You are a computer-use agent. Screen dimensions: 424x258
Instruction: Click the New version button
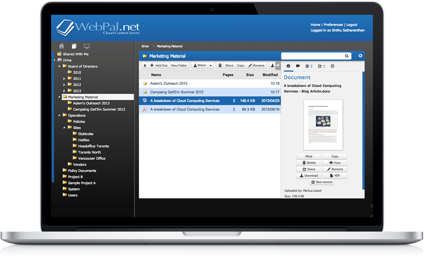click(x=322, y=182)
